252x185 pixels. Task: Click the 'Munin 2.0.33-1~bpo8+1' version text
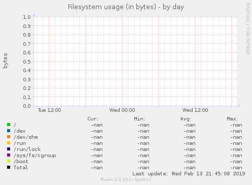pos(126,179)
